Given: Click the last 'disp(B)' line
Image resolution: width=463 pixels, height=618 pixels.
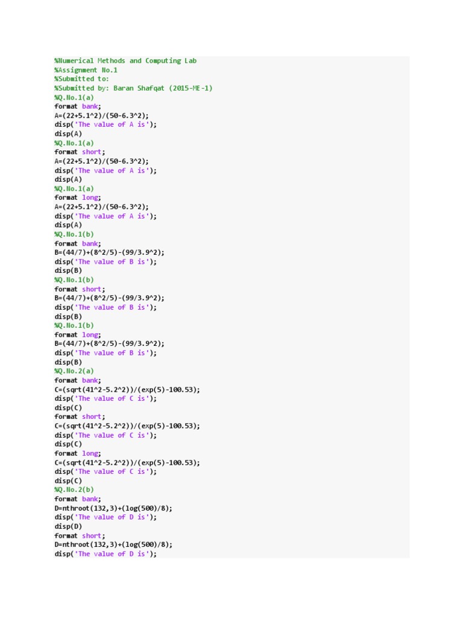Looking at the screenshot, I should 68,362.
